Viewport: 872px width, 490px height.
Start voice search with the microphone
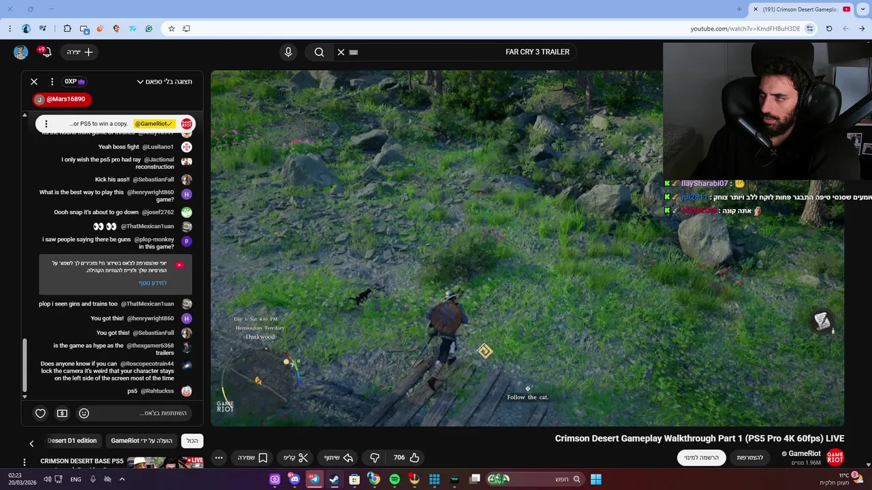coord(288,52)
